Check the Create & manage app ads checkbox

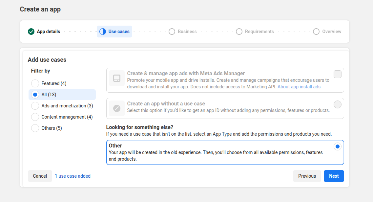[x=338, y=74]
